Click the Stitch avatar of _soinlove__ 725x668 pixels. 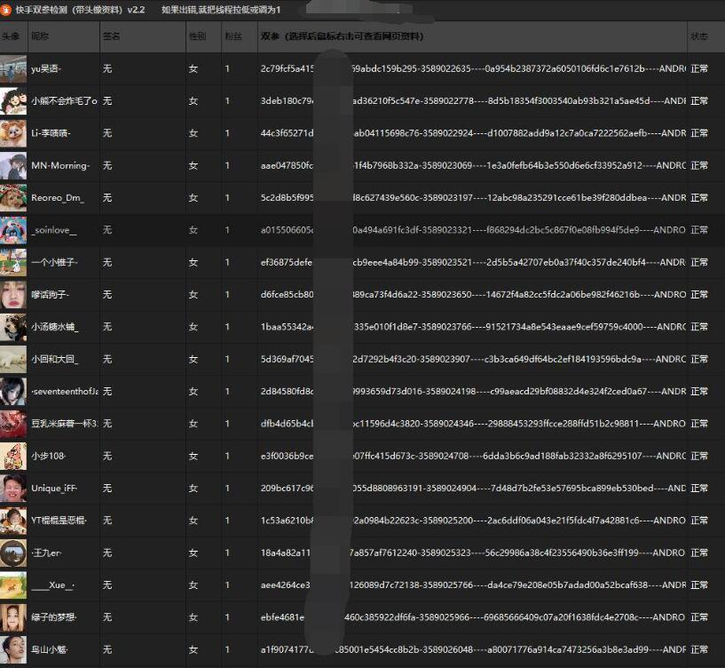click(13, 230)
